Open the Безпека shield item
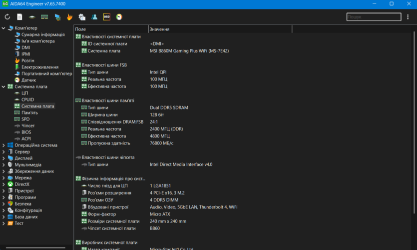This screenshot has height=250, width=417. [x=23, y=204]
